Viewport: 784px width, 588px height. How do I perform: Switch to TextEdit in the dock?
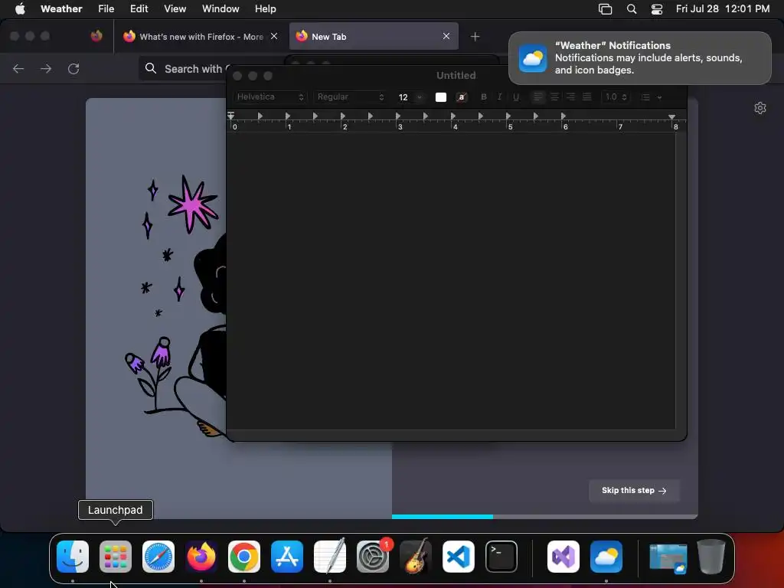click(330, 557)
